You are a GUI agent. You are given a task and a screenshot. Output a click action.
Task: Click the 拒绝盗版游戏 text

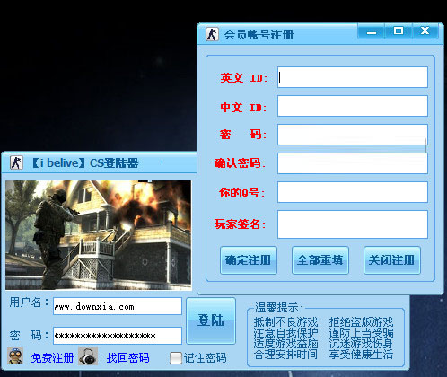pyautogui.click(x=362, y=322)
